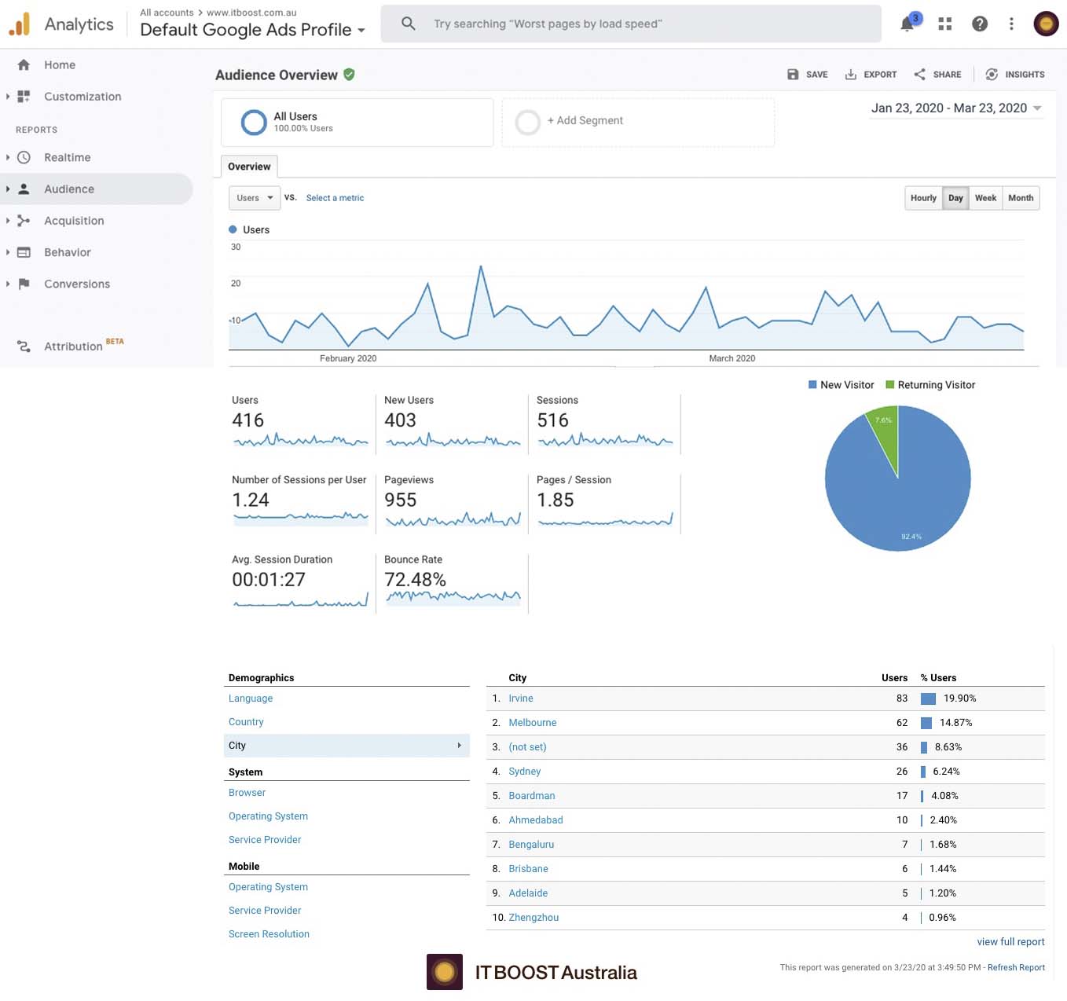Screen dimensions: 1067x1001
Task: Open the Users metric dropdown
Action: coord(254,198)
